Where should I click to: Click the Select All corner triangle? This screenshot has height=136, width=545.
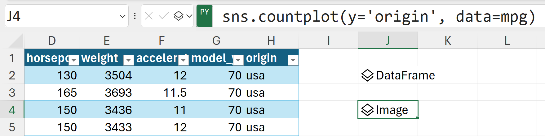pyautogui.click(x=16, y=41)
